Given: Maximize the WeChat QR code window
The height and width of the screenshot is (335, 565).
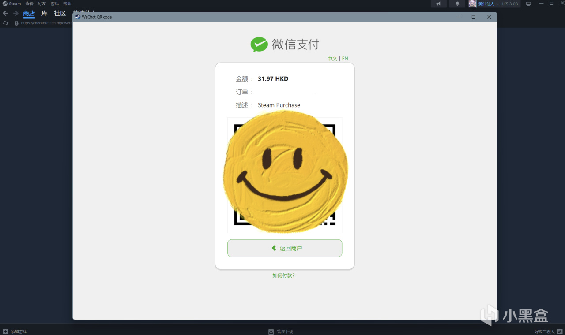Looking at the screenshot, I should click(474, 17).
